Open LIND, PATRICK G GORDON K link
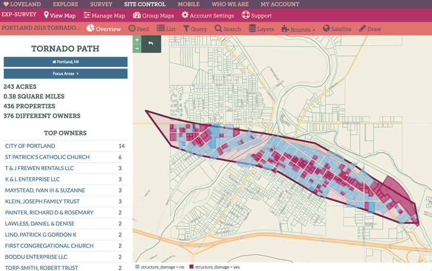The height and width of the screenshot is (271, 432). [41, 235]
